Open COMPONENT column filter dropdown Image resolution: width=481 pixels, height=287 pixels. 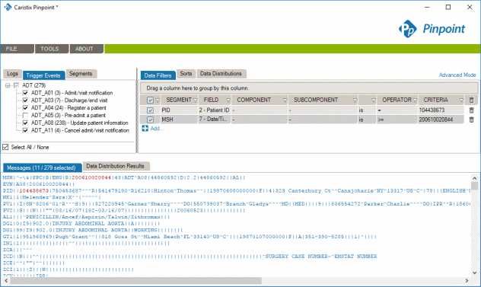coord(285,100)
